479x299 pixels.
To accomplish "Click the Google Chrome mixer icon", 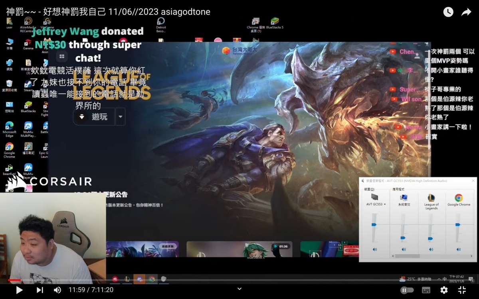I will 459,197.
